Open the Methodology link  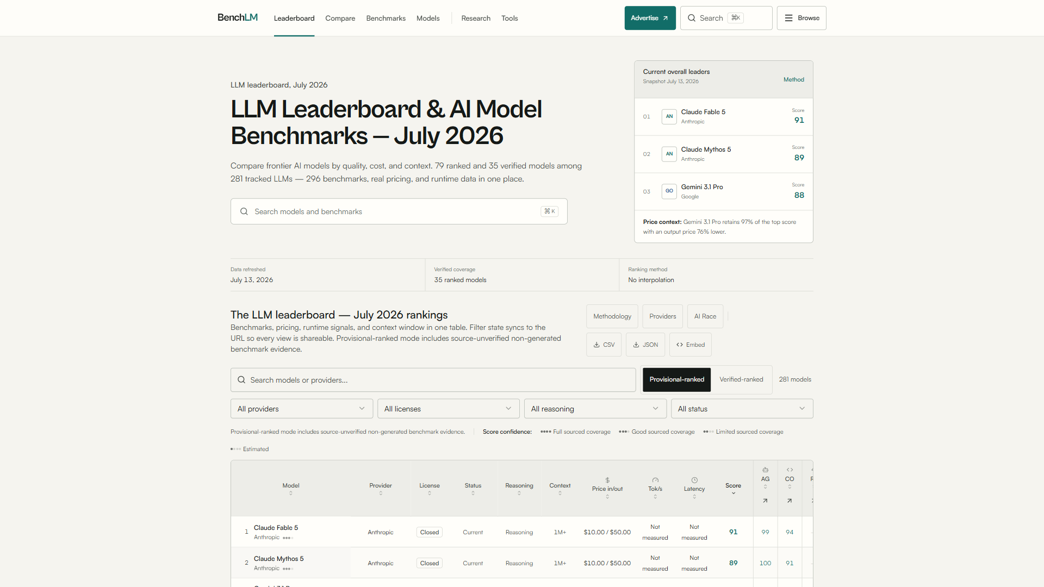point(612,316)
